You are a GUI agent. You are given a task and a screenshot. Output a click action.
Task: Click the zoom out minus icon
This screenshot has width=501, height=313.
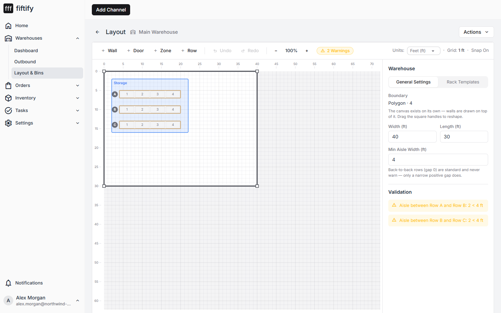[x=276, y=51]
